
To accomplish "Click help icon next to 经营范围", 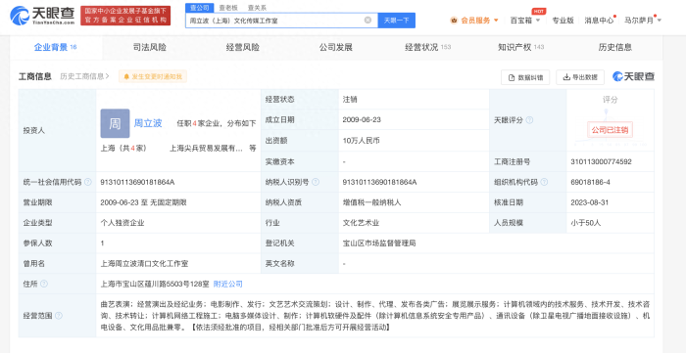I will click(x=59, y=316).
